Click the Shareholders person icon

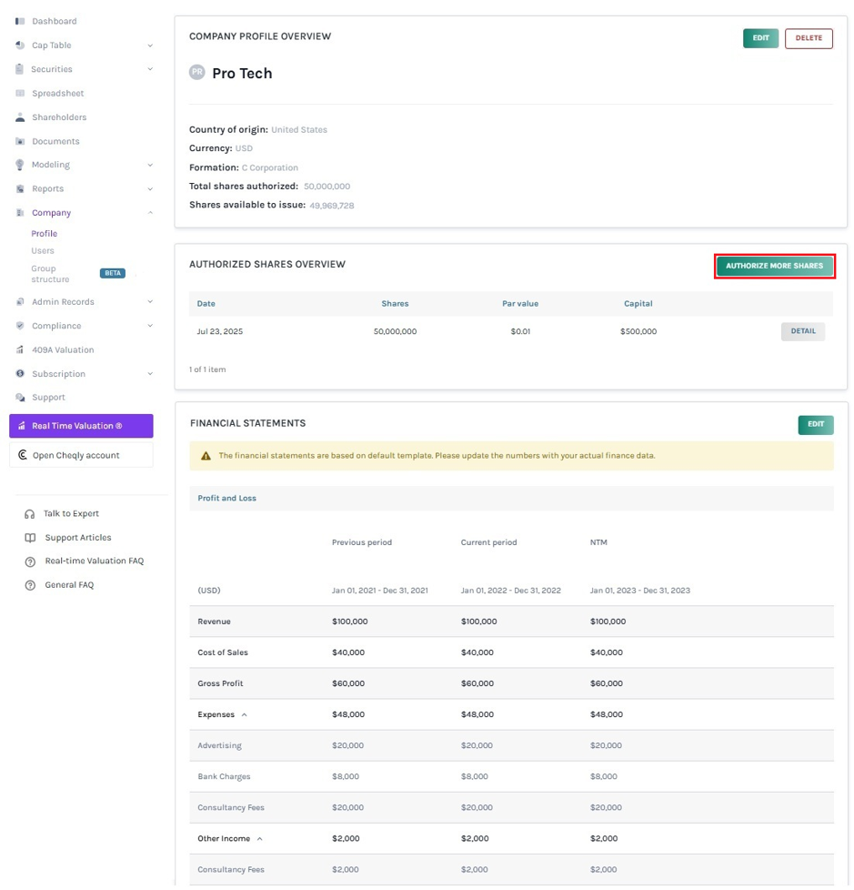(20, 116)
